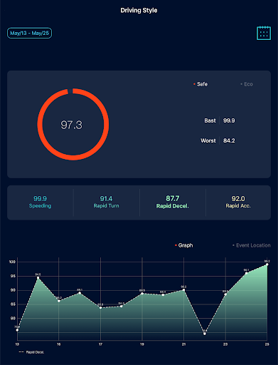Select the Rapid Acc. 92.0 metric
This screenshot has height=365, width=278.
[238, 202]
